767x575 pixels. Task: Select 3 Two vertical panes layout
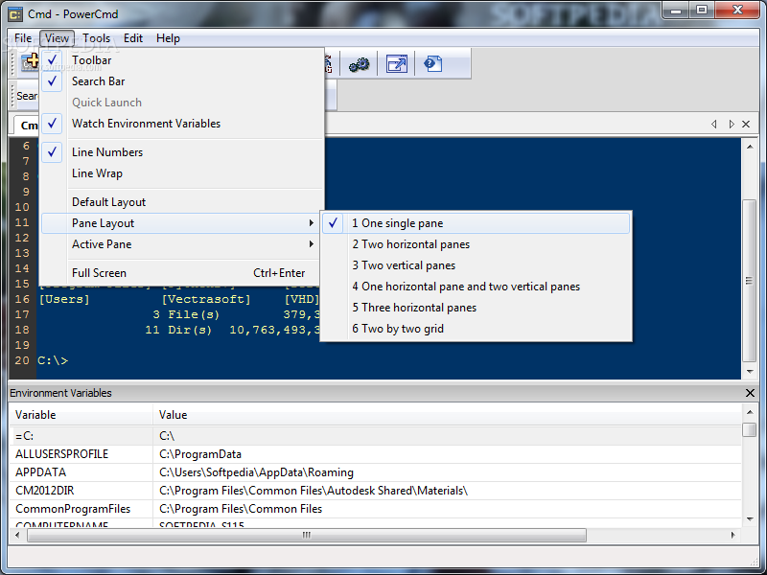[x=476, y=265]
